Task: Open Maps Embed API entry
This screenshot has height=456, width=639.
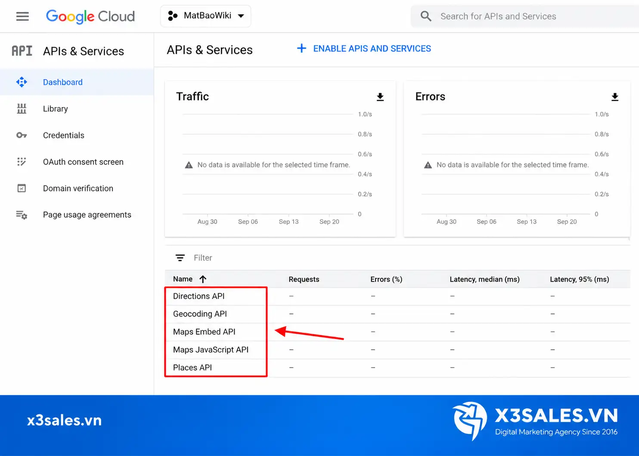Action: (204, 332)
